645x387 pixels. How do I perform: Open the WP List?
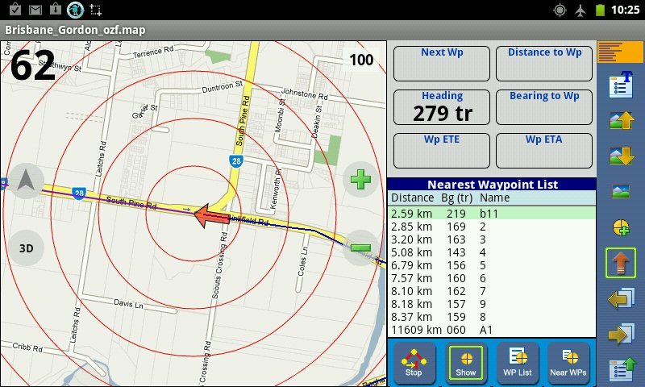pyautogui.click(x=517, y=362)
